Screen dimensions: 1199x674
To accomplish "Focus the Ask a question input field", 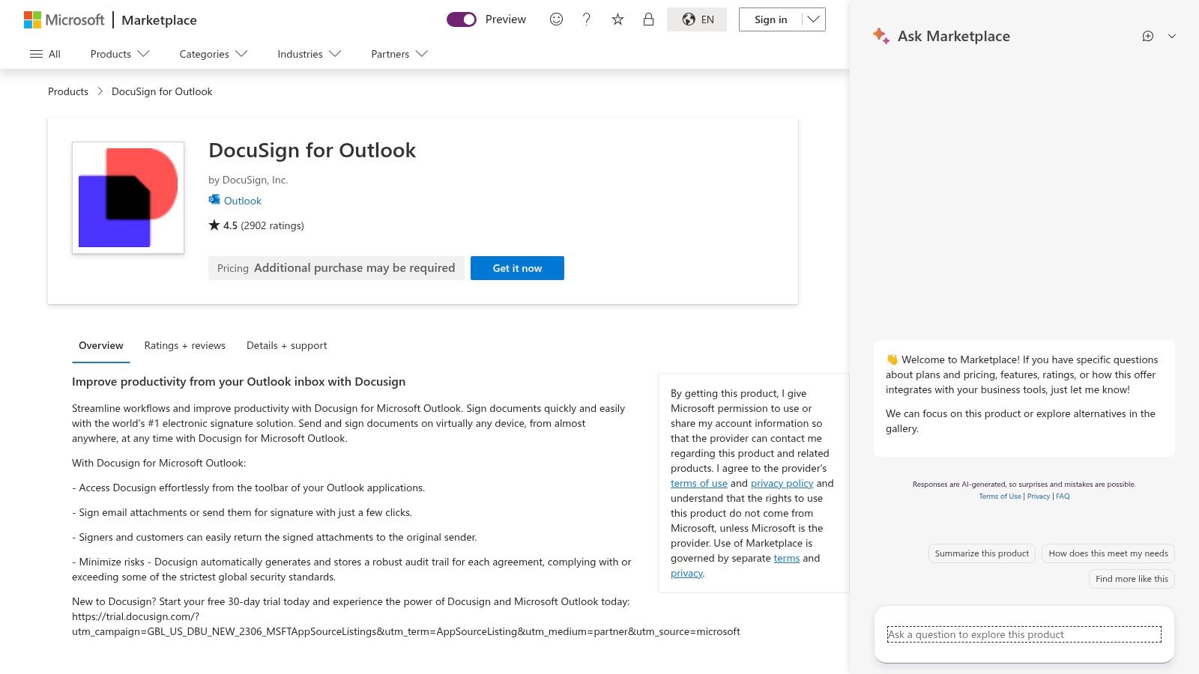I will (1024, 634).
